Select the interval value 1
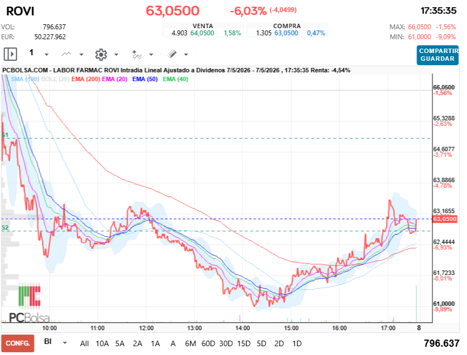Image resolution: width=467 pixels, height=355 pixels. pos(32,52)
